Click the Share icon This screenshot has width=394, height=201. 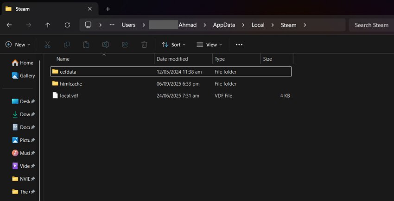(x=125, y=44)
